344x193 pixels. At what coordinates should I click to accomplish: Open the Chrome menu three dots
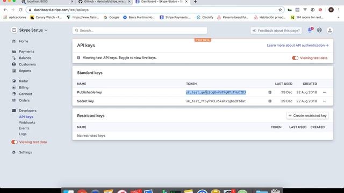coord(339,10)
